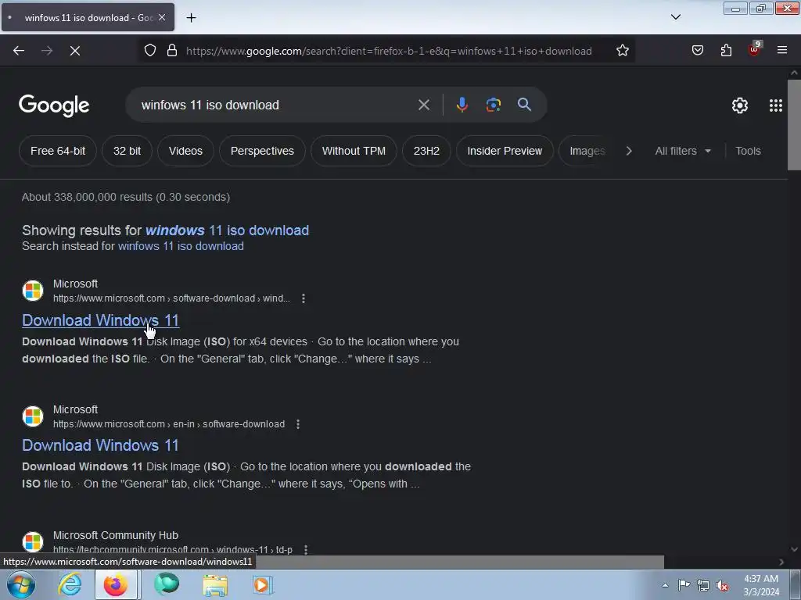
Task: Open the search Tools button
Action: (x=748, y=151)
